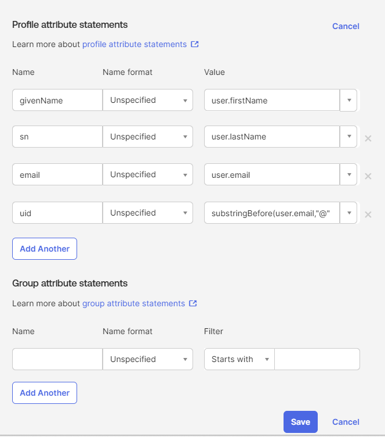
Task: Remove the sn attribute row
Action: (x=368, y=138)
